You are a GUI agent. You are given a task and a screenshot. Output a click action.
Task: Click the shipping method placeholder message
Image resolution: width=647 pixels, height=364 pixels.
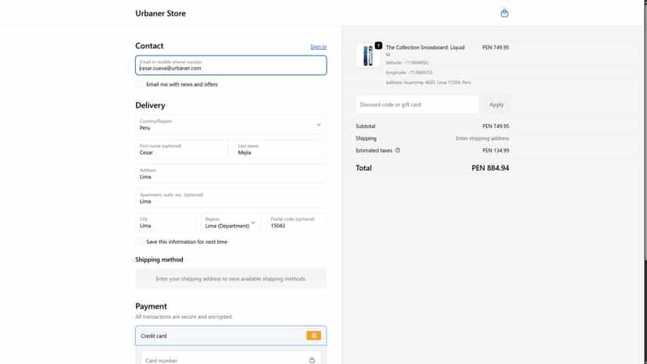[231, 279]
